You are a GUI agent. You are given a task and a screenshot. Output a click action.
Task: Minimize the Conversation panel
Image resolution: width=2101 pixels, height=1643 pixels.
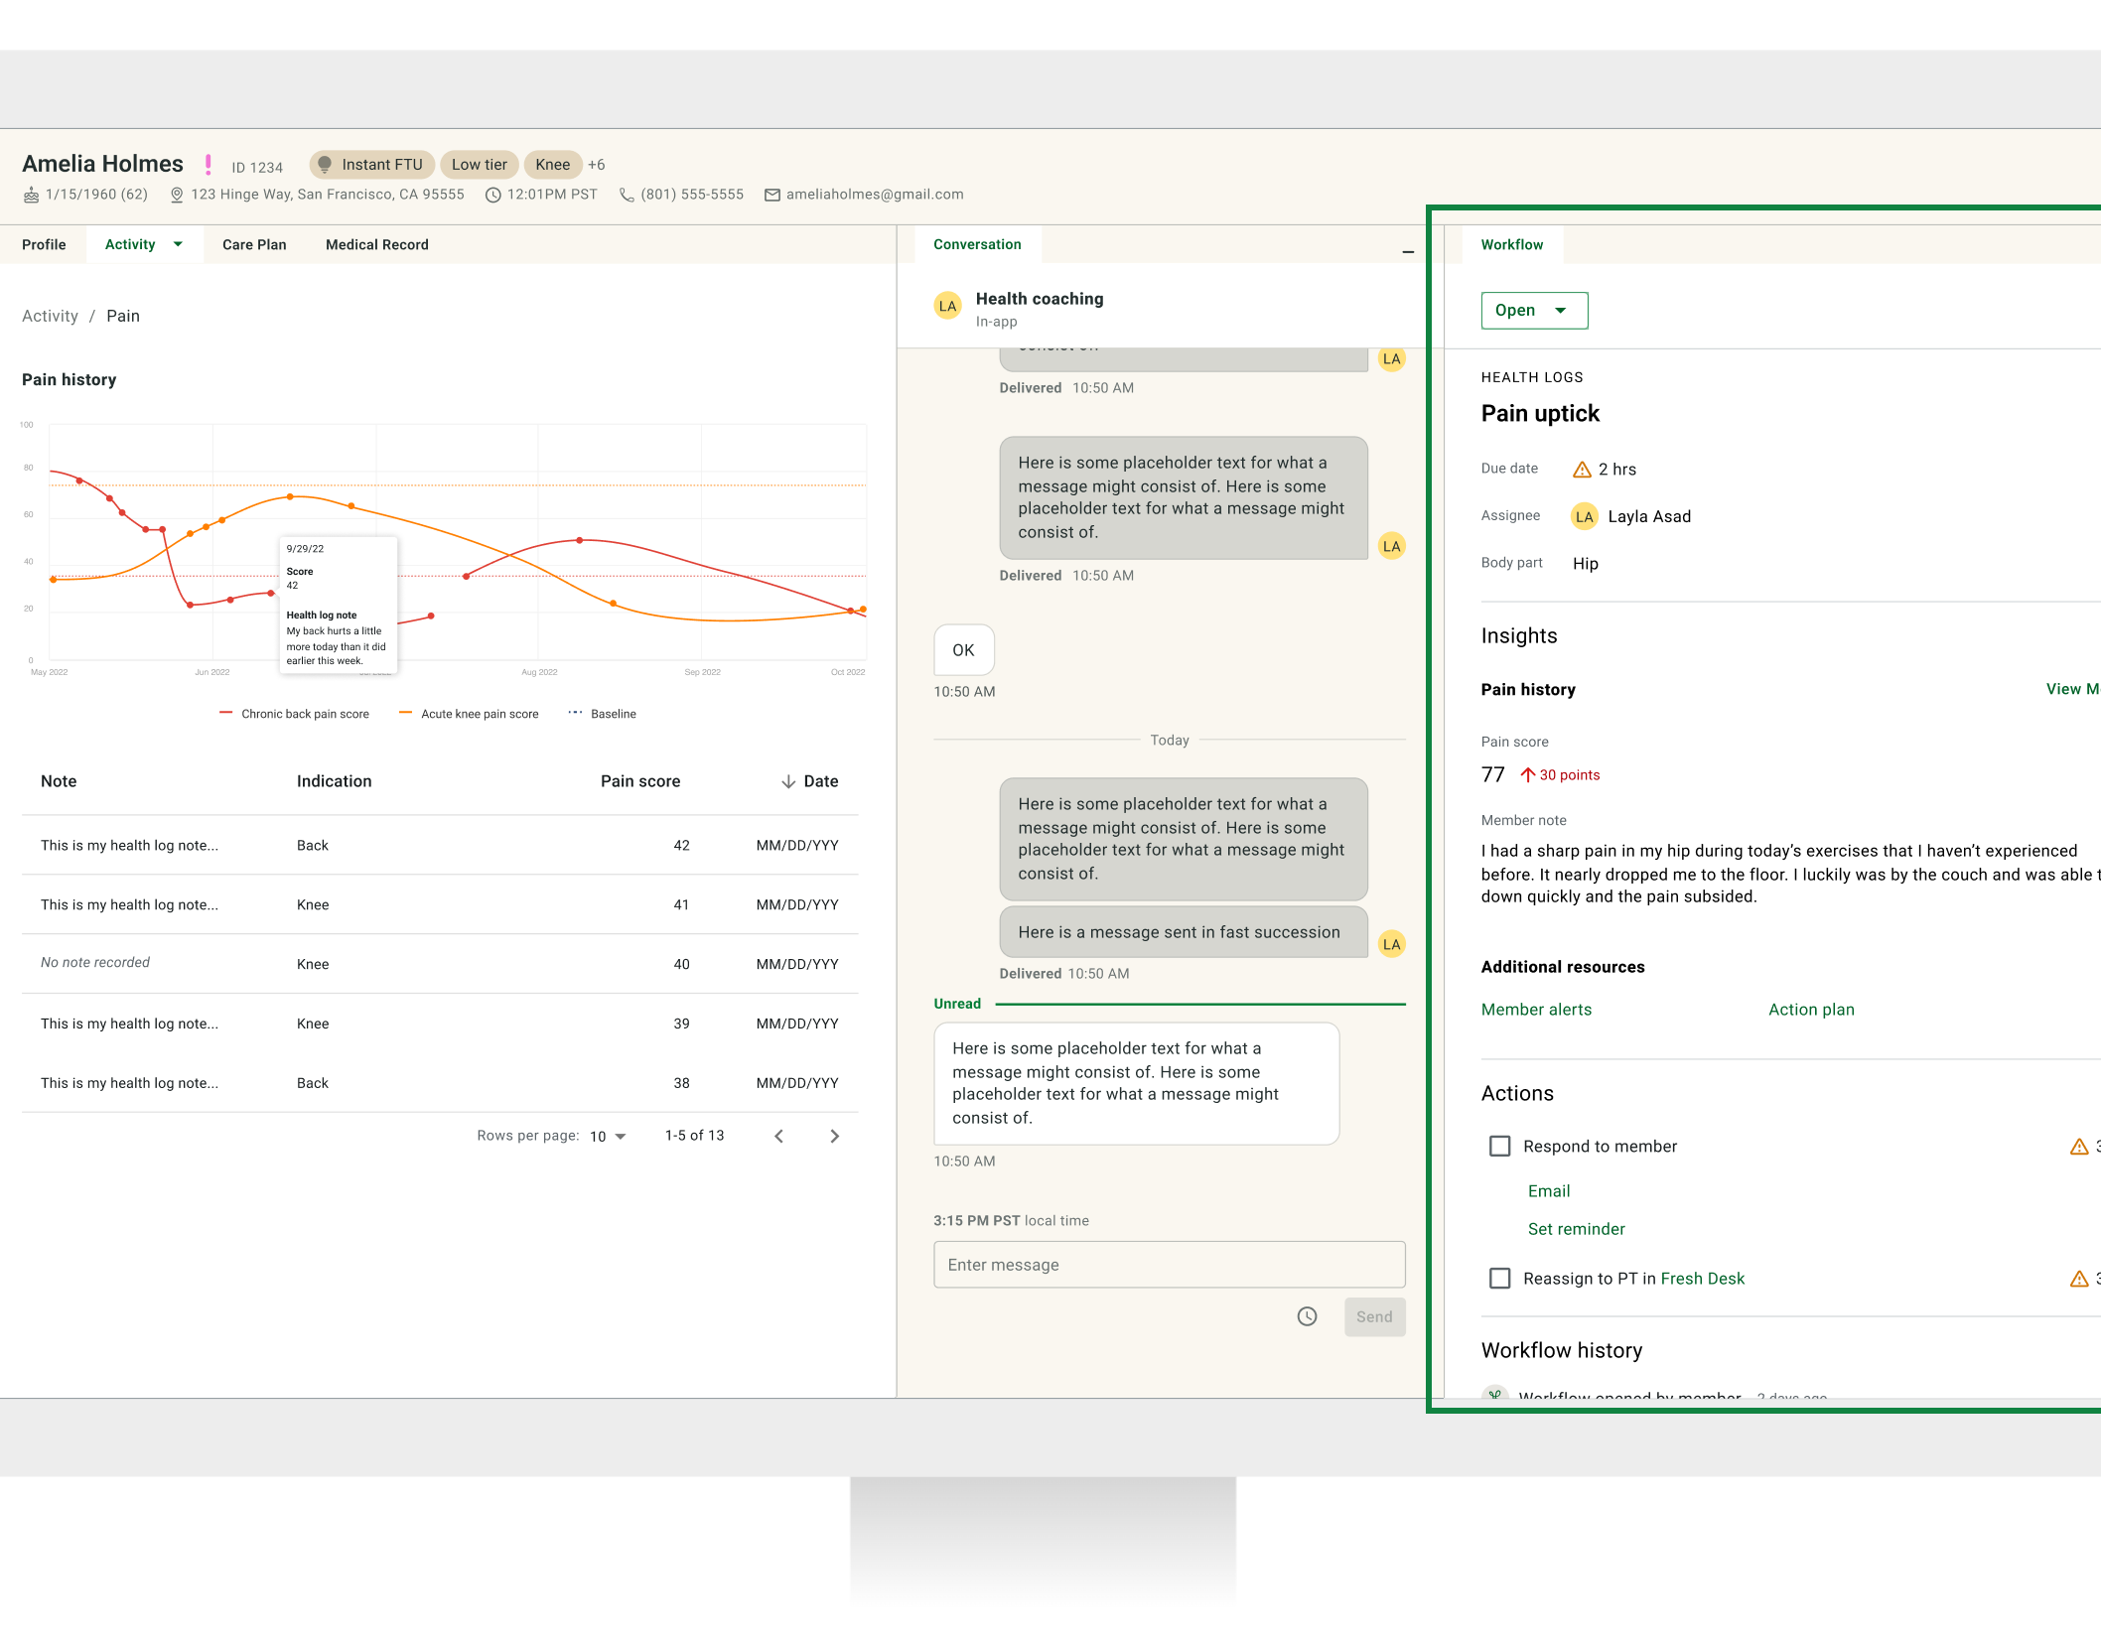click(x=1408, y=252)
